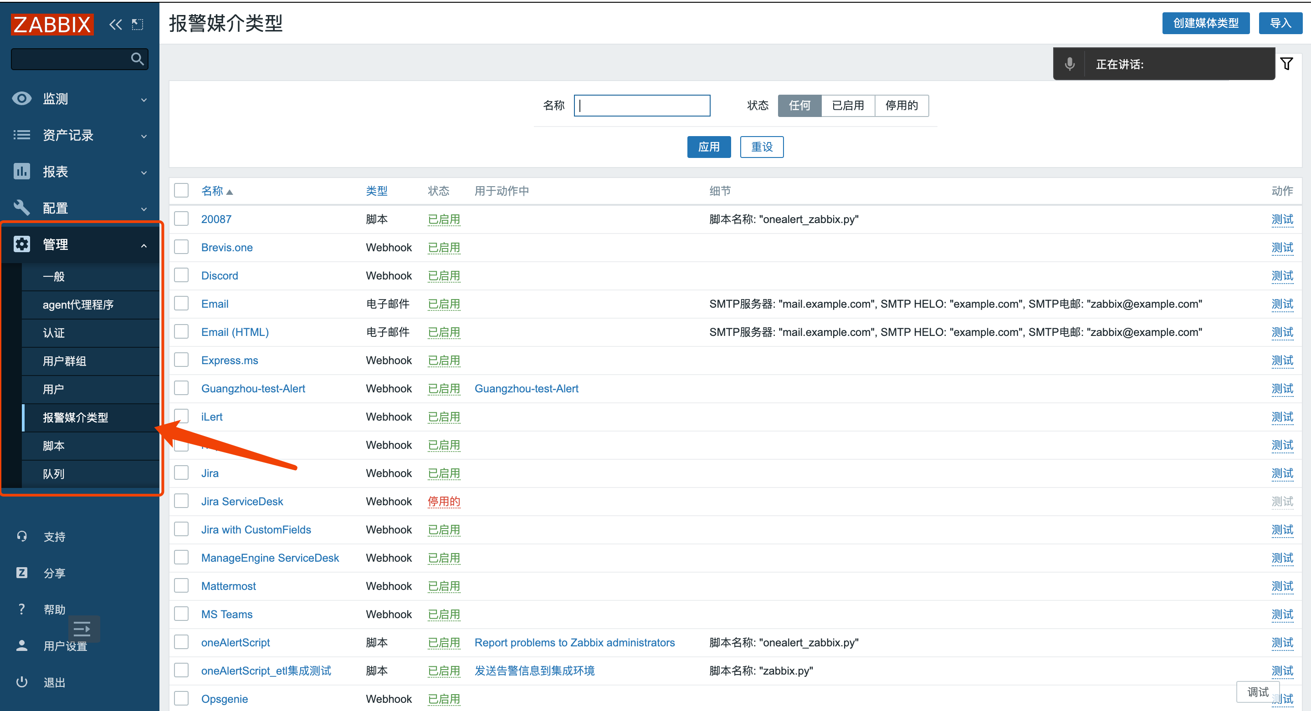
Task: Collapse sidebar with double-chevron icon
Action: 116,25
